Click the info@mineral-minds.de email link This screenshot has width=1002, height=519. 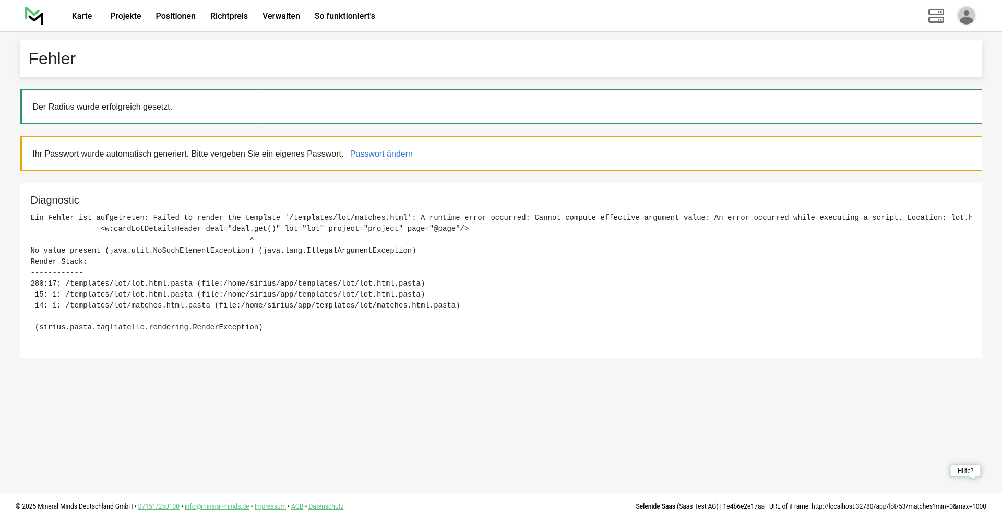(217, 506)
